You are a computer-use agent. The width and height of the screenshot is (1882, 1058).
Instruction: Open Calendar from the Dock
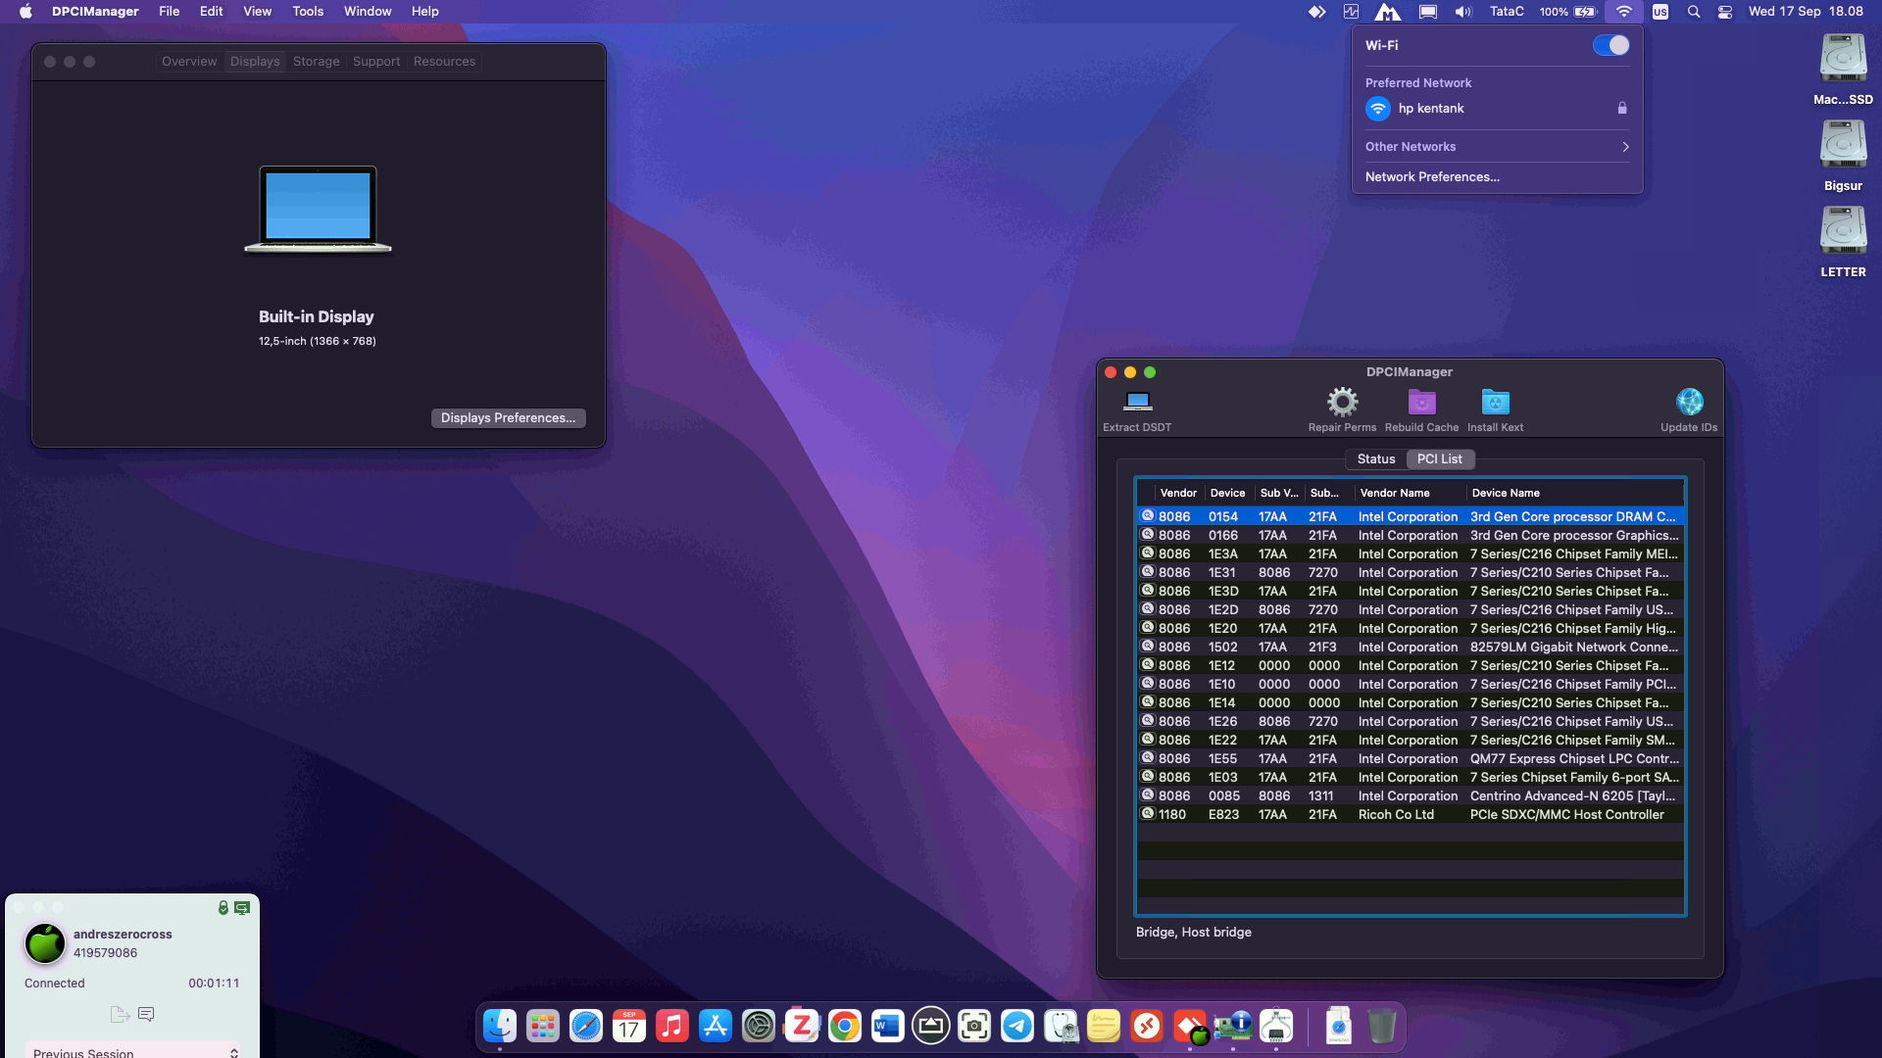tap(629, 1026)
